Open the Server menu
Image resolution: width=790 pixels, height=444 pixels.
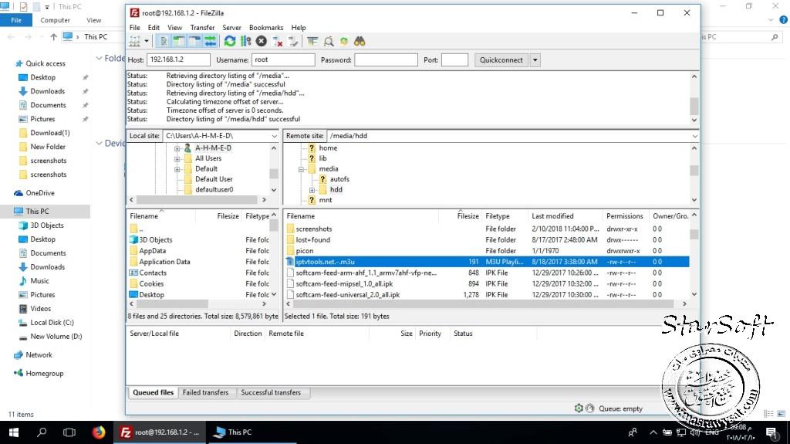click(x=231, y=28)
